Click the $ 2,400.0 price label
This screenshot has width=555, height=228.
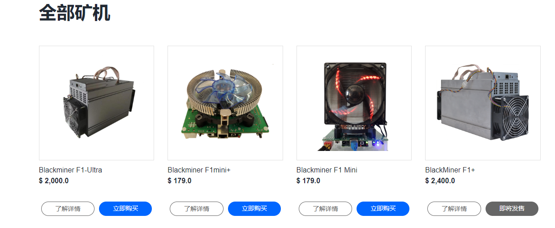440,181
